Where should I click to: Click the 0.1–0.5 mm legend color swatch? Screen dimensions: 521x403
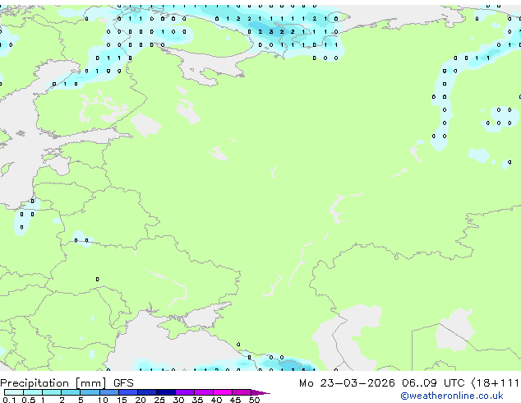pyautogui.click(x=14, y=392)
